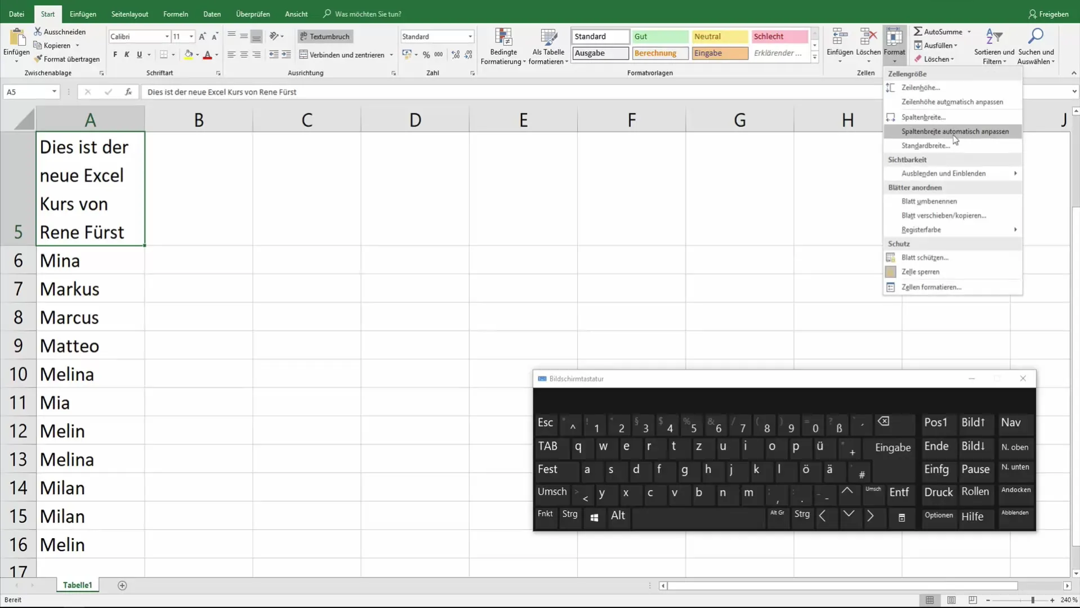This screenshot has width=1080, height=608.
Task: Toggle right text alignment
Action: tap(256, 55)
